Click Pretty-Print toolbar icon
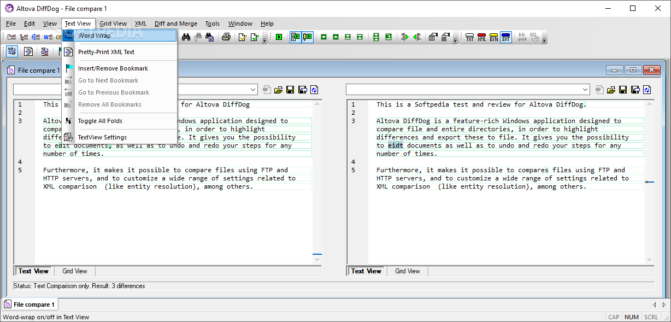 tap(28, 51)
